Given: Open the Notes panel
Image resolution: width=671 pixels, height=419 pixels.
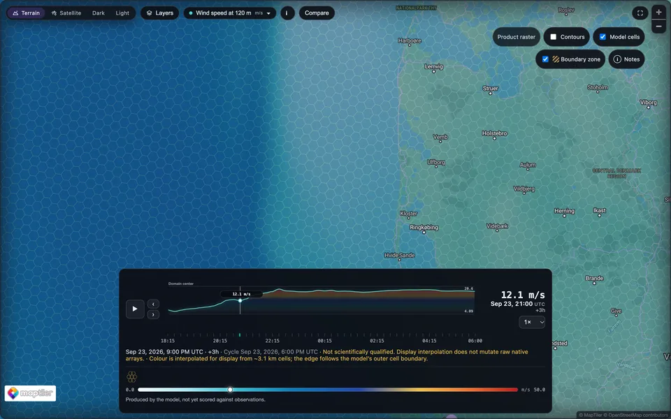Looking at the screenshot, I should point(626,59).
